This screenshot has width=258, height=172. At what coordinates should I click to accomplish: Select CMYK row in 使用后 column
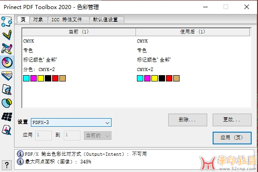[x=142, y=41]
